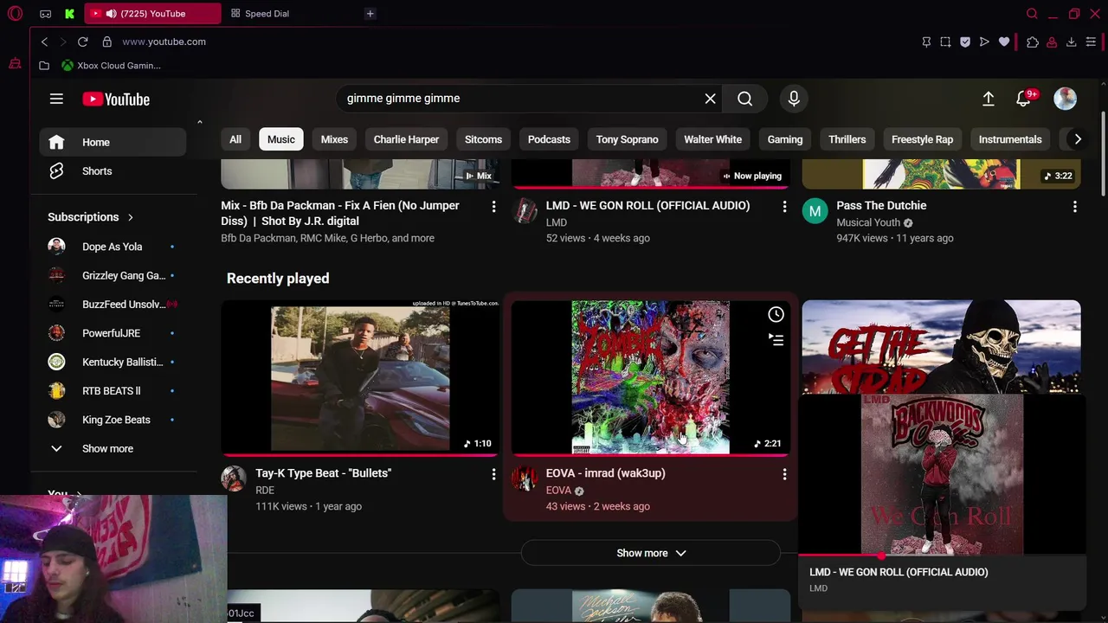Open browser tab search magnifier

(x=1032, y=14)
